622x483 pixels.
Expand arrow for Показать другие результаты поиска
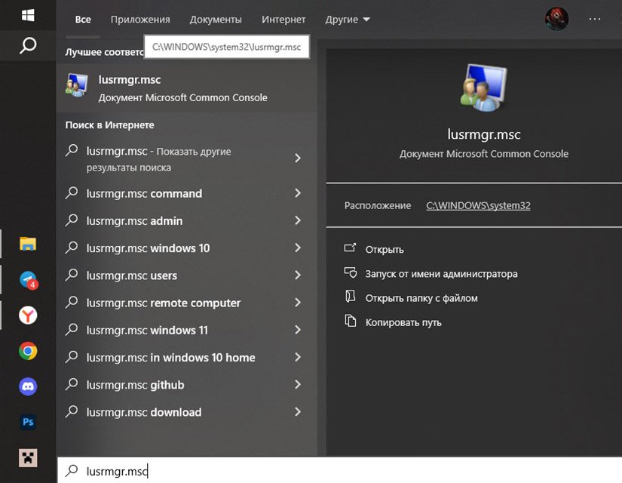click(298, 158)
